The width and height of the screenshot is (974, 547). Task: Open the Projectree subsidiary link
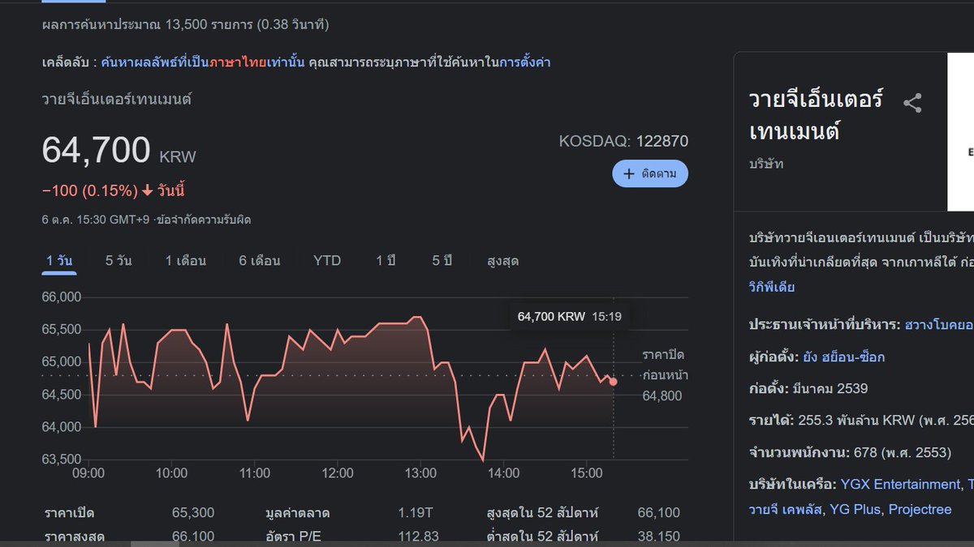click(x=920, y=509)
